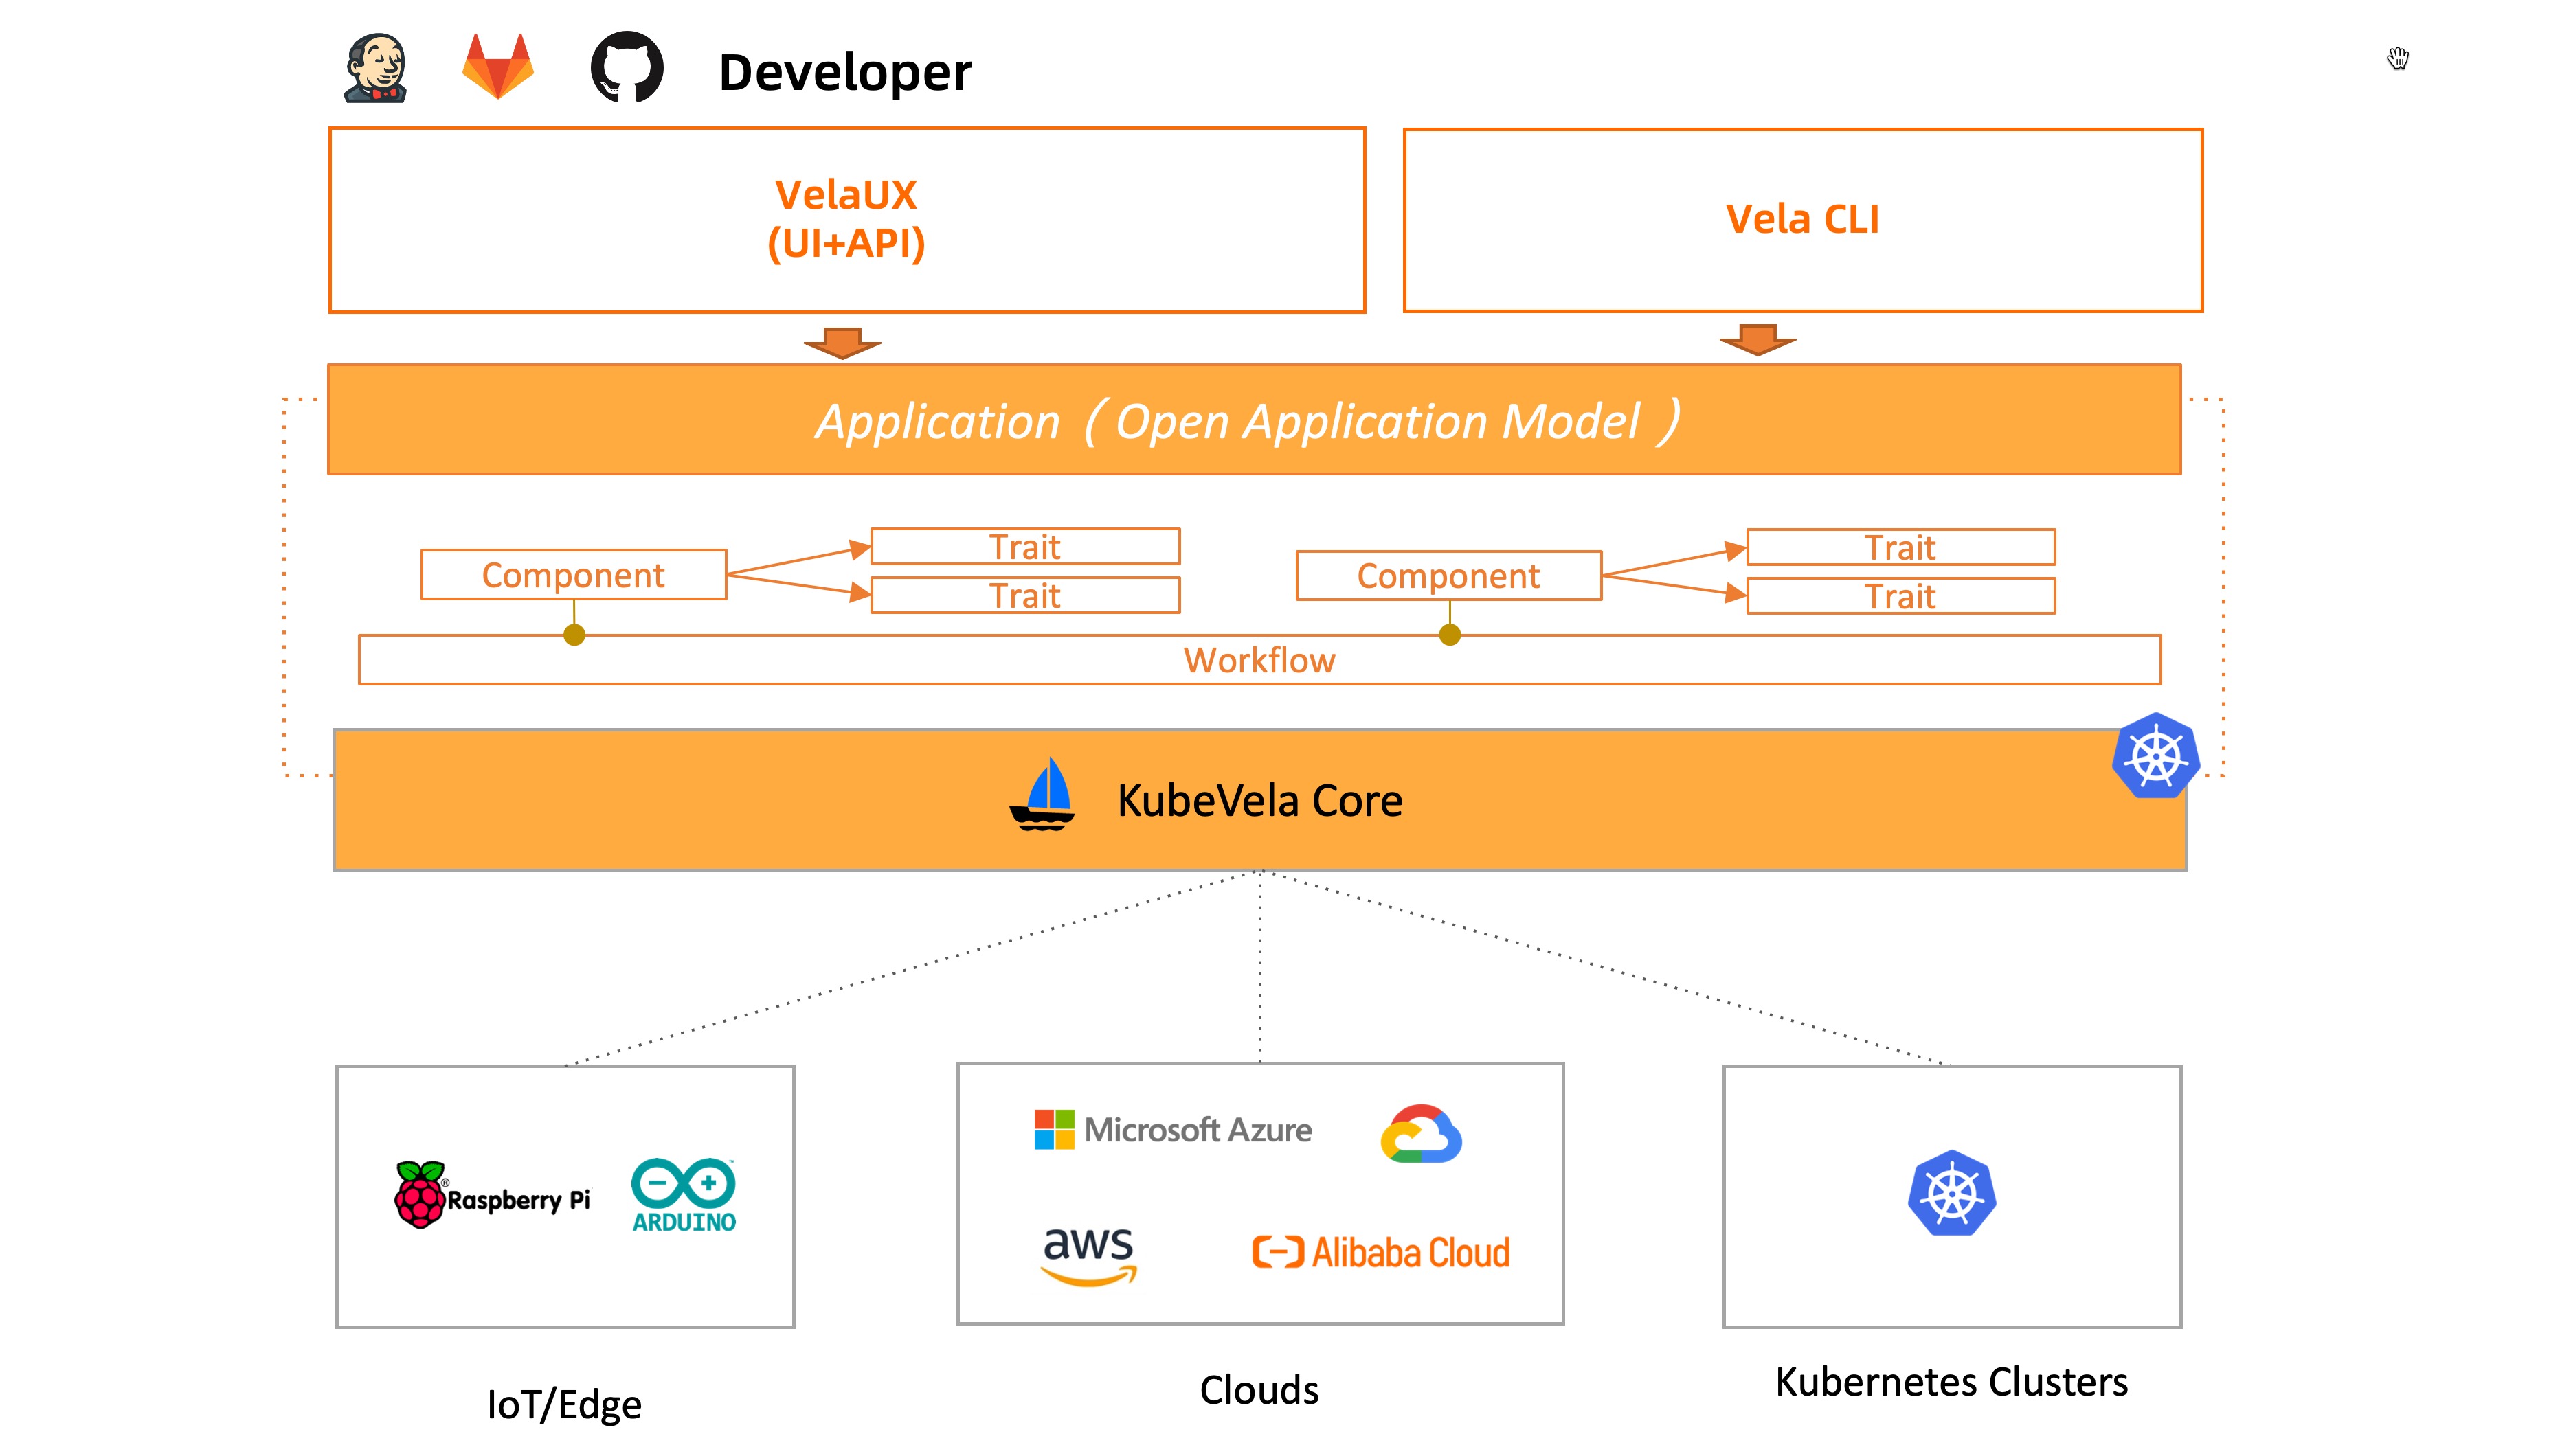Click the Jenkins butler logo
This screenshot has width=2571, height=1456.
(375, 69)
